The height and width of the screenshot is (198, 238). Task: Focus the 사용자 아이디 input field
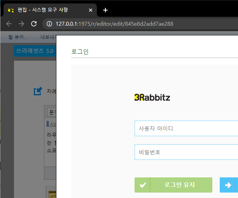[x=186, y=128]
